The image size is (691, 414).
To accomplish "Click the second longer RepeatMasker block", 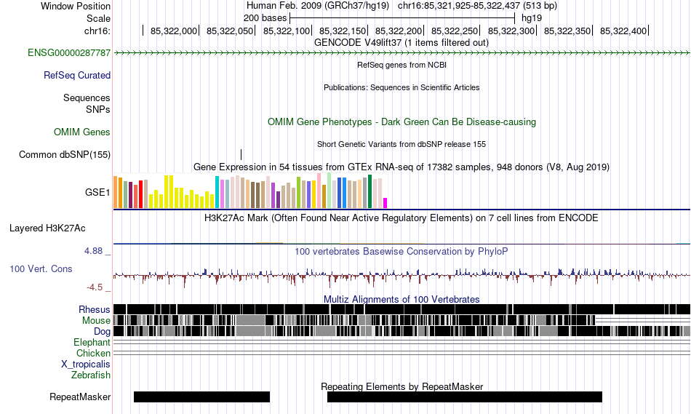I will [x=465, y=397].
